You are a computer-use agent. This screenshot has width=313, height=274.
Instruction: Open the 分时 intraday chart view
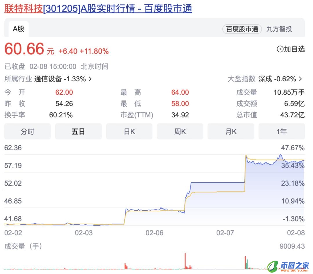coord(27,131)
